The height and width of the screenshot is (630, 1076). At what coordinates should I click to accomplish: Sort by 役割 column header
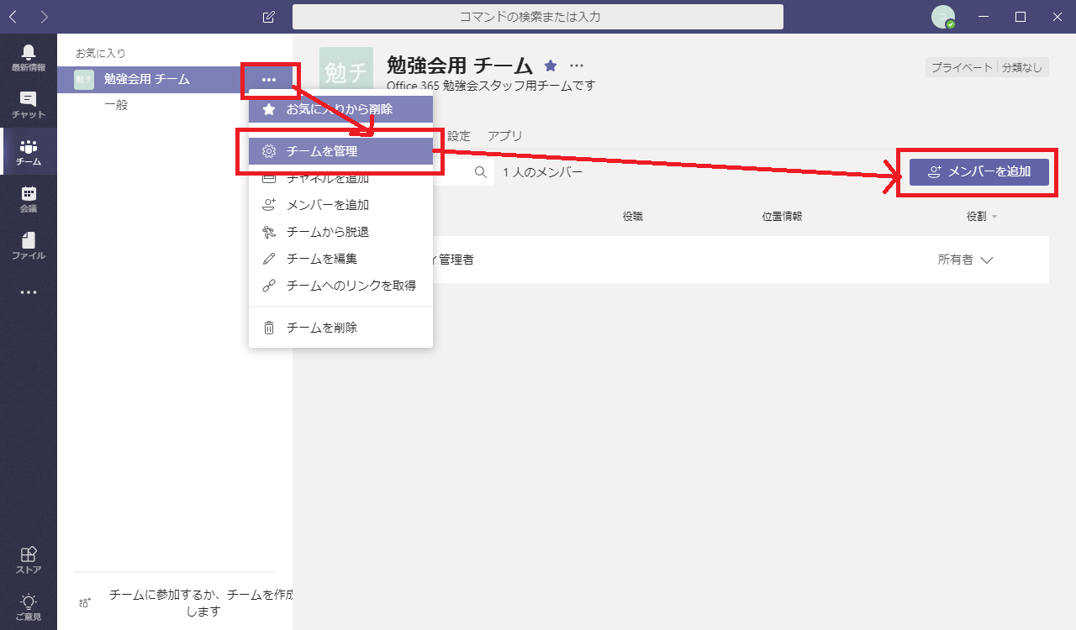(982, 217)
